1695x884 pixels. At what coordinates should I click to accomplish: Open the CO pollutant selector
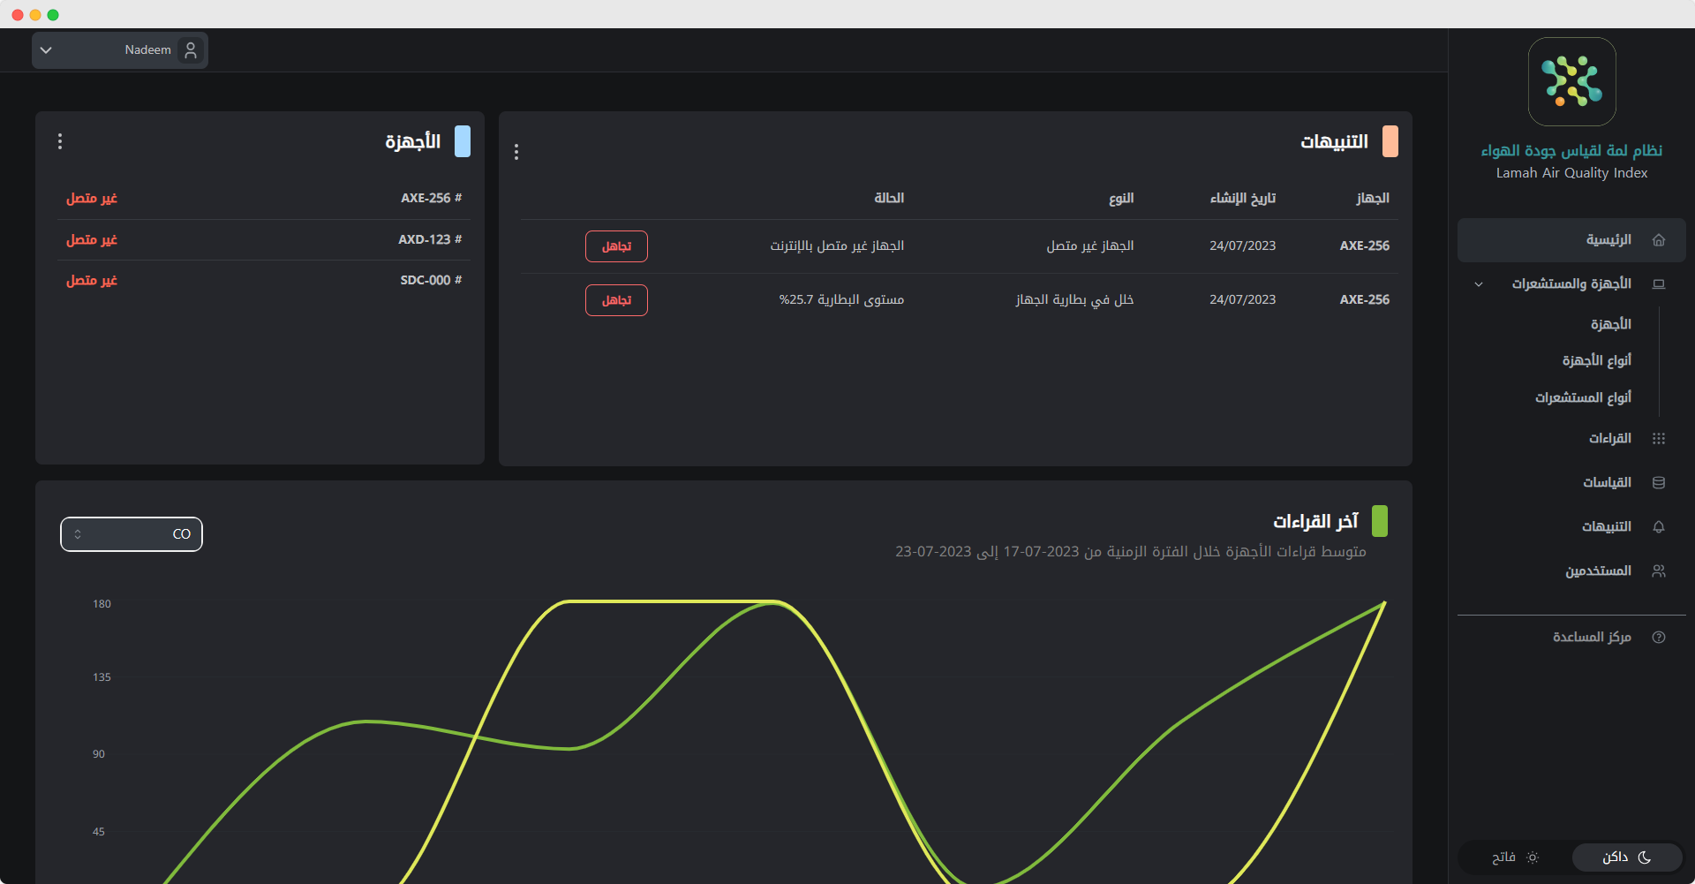[x=132, y=534]
